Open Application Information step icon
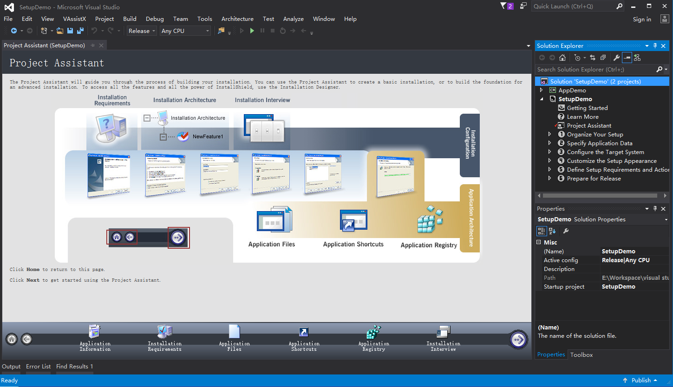 95,331
